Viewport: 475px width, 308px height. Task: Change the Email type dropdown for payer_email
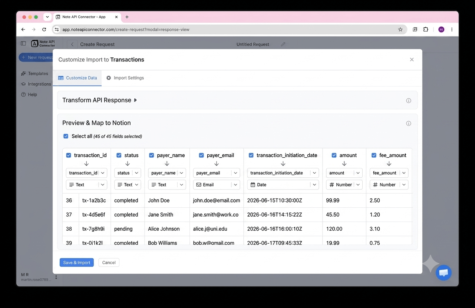(x=217, y=185)
